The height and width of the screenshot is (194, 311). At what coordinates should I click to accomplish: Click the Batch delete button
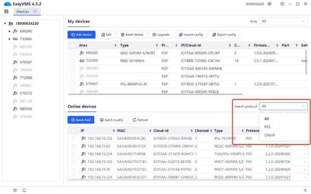pos(132,35)
